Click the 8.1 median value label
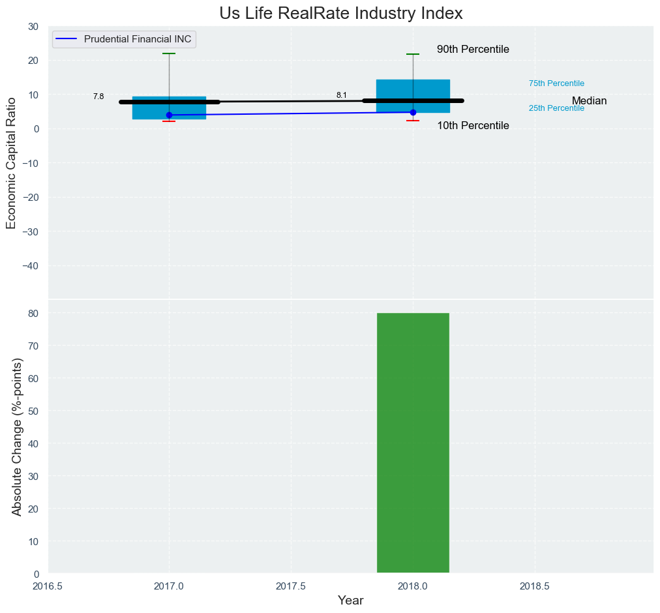The image size is (660, 613). coord(342,95)
